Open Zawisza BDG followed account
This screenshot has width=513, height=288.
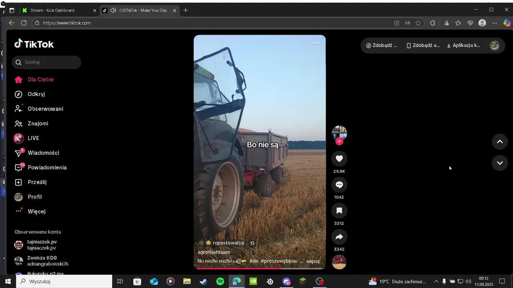(42, 261)
